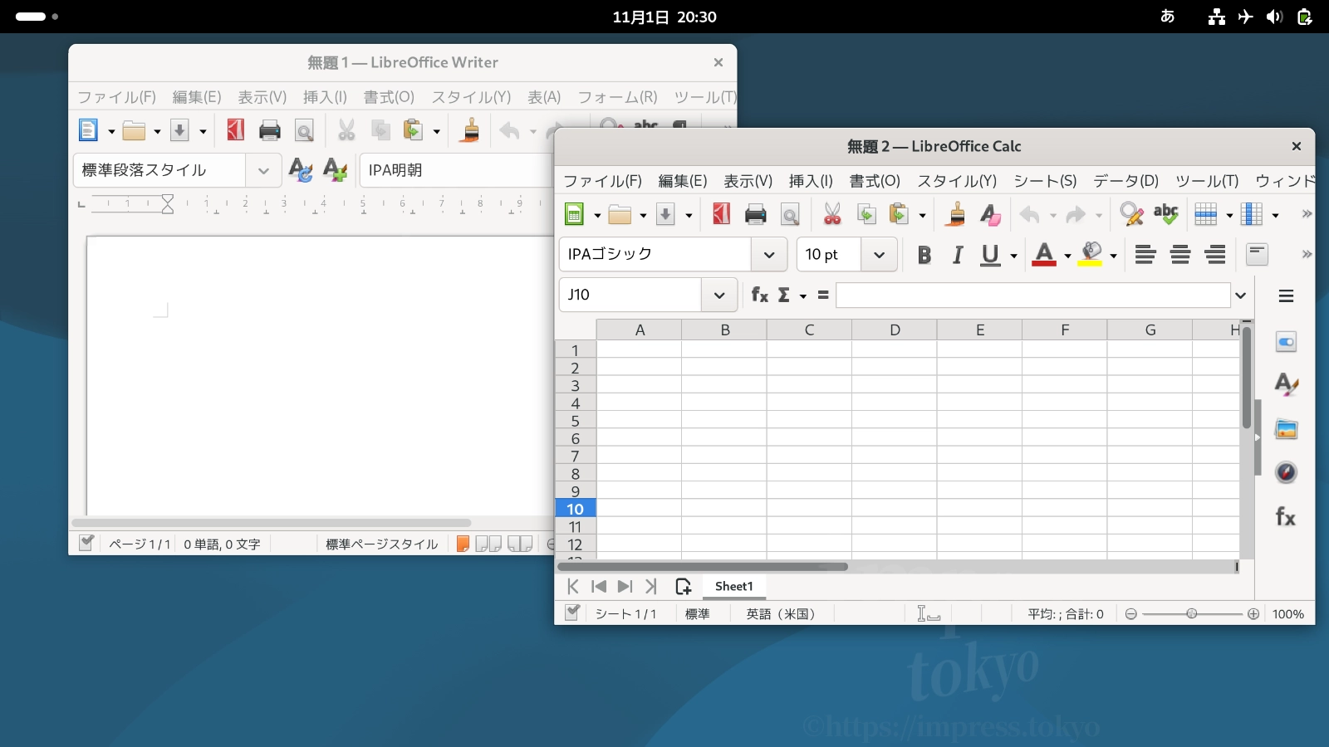This screenshot has height=747, width=1329.
Task: Open the function wizard beside the formula bar
Action: [x=759, y=295]
